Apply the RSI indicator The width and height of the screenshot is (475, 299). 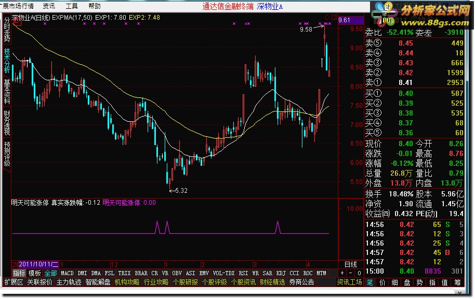point(243,273)
